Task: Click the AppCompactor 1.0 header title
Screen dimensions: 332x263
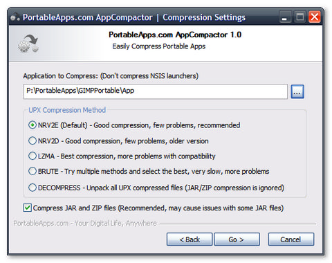Action: (175, 35)
